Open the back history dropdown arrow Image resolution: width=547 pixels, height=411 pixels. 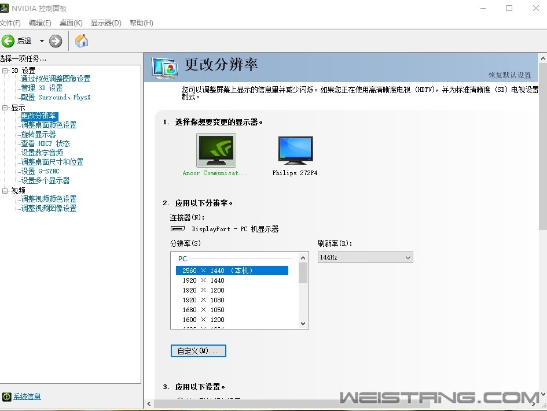click(42, 41)
